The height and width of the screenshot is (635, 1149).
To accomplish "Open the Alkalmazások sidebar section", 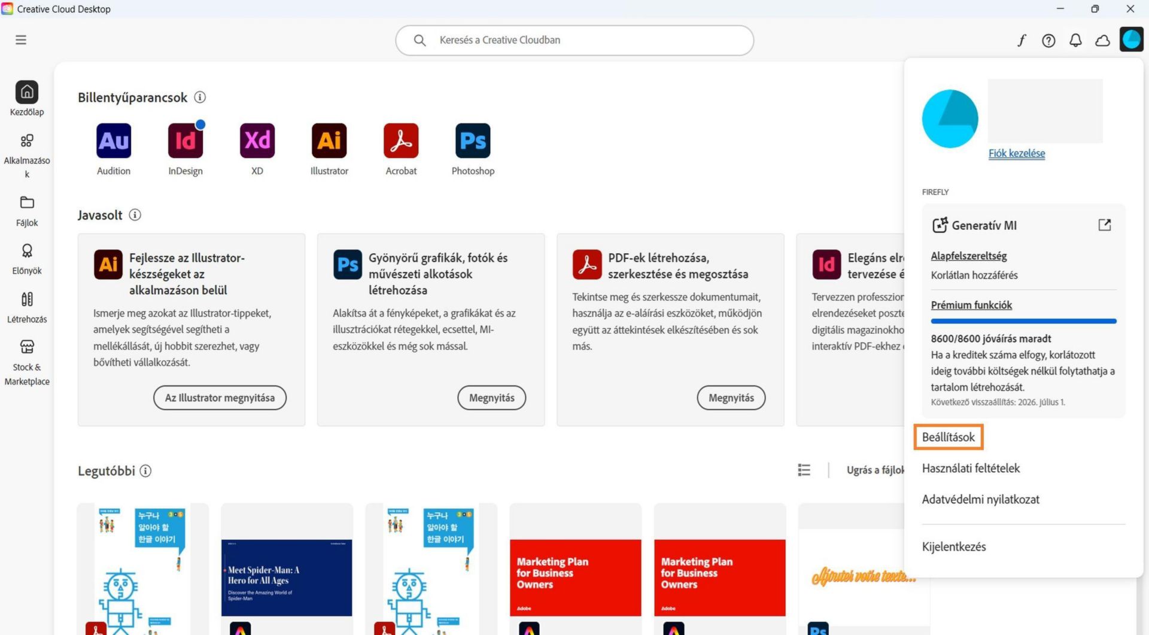I will [27, 156].
